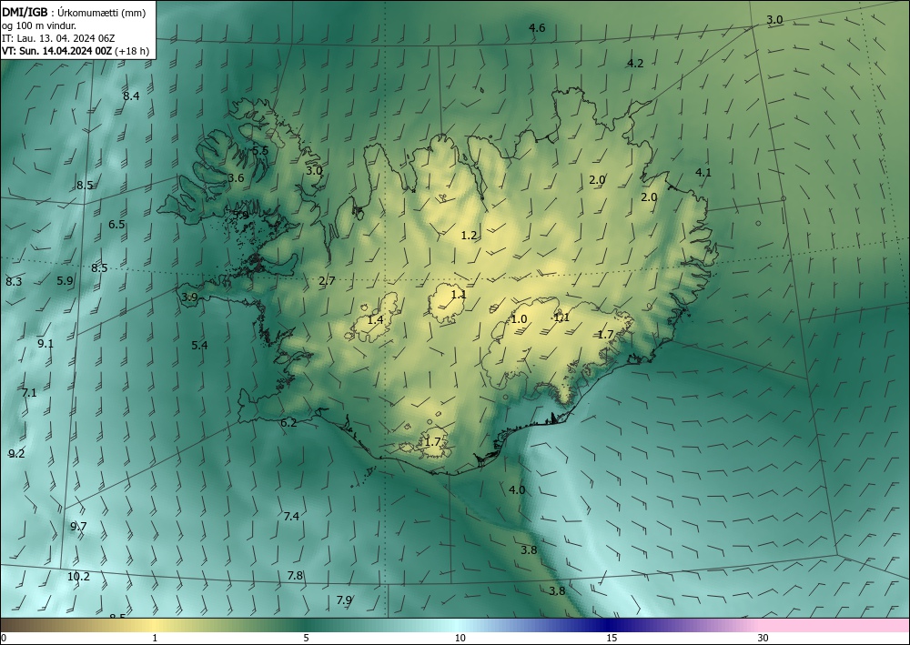
Task: Click the 3.6 value on the map
Action: tap(236, 178)
